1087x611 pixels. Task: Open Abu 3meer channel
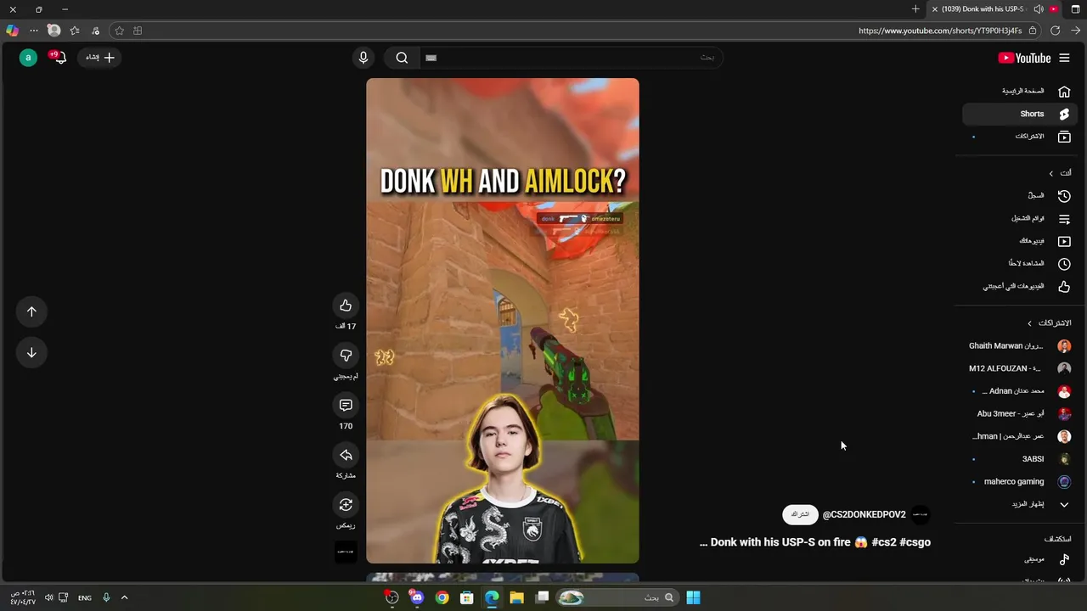1022,414
